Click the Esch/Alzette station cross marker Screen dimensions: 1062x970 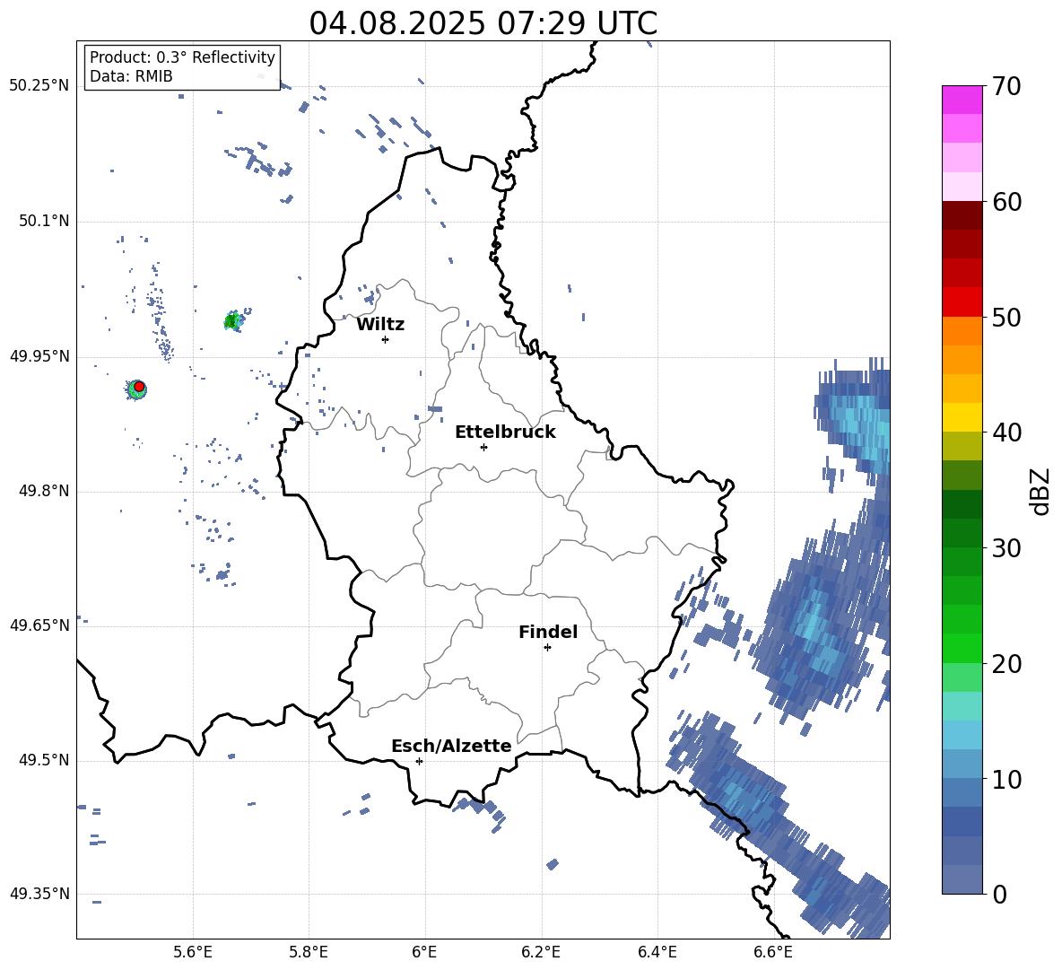click(x=419, y=761)
